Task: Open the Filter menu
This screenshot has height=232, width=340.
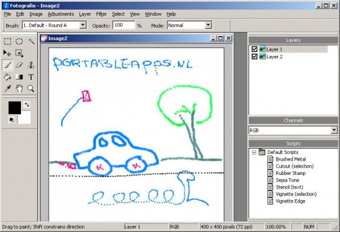Action: (101, 14)
